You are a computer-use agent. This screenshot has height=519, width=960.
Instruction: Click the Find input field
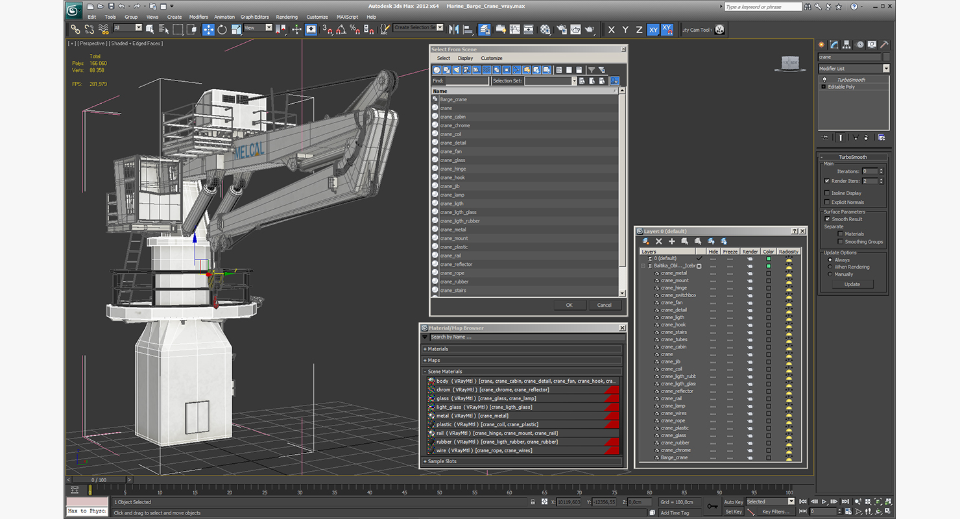(467, 81)
